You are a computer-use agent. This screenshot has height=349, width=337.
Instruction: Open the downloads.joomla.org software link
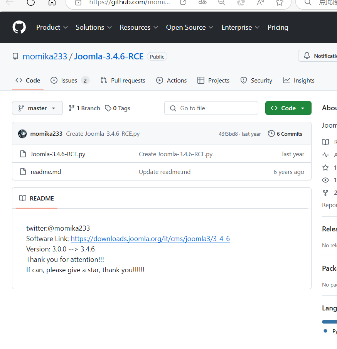point(150,239)
